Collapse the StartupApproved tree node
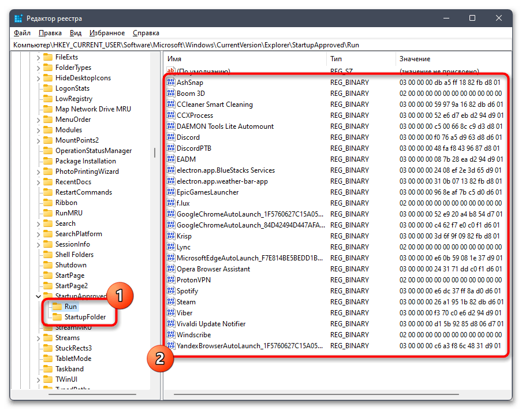This screenshot has width=522, height=410. click(x=38, y=296)
